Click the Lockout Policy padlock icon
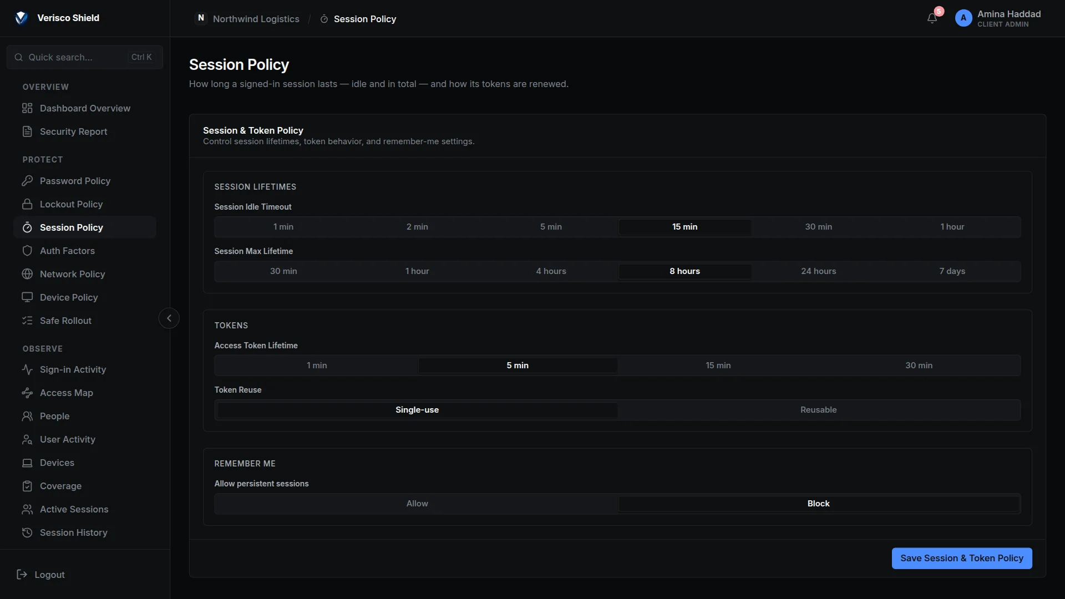1065x599 pixels. click(x=27, y=204)
